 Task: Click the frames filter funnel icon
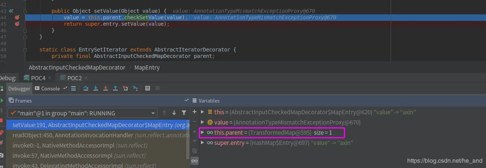tap(184, 113)
